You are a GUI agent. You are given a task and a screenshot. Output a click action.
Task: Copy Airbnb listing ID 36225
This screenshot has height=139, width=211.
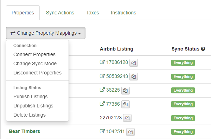(126, 90)
